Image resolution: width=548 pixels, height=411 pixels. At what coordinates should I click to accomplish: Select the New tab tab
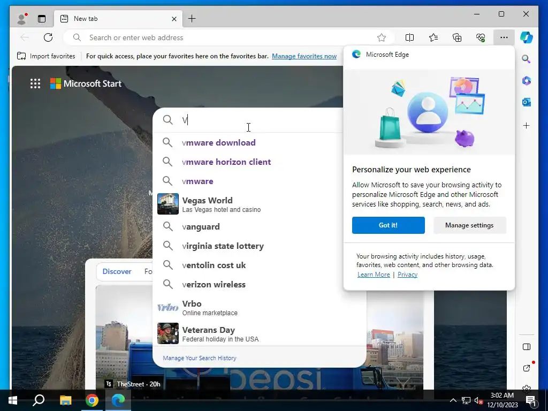pos(118,19)
